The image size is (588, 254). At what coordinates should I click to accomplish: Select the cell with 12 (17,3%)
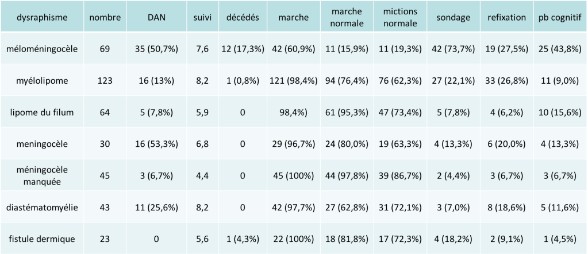[242, 49]
